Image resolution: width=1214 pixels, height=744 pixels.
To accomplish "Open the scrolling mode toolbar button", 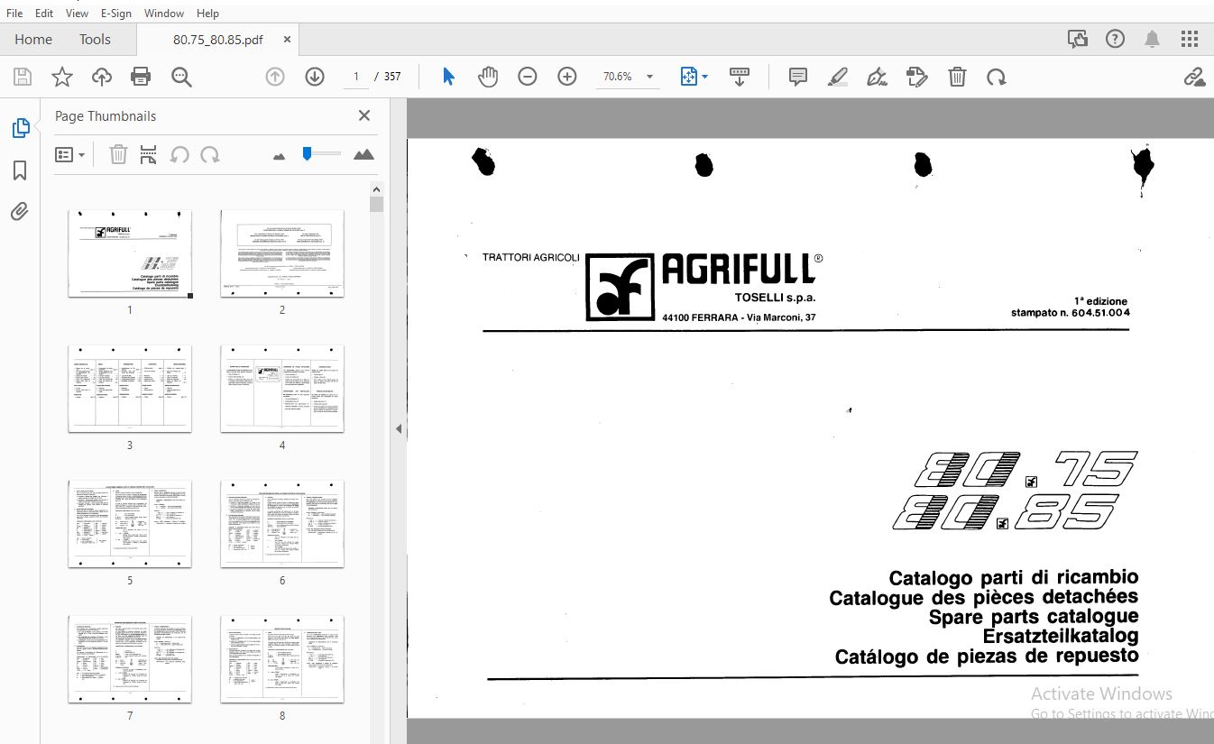I will (x=740, y=77).
